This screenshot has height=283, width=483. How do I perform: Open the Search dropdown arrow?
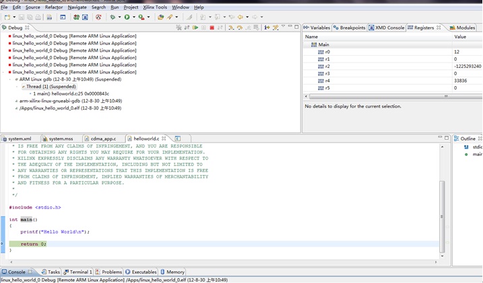[176, 17]
